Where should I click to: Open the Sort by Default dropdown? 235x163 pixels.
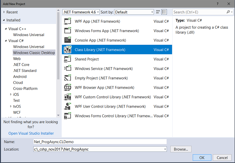coord(134,12)
